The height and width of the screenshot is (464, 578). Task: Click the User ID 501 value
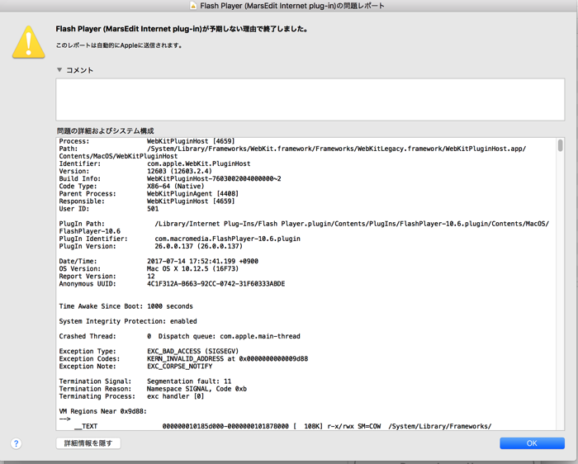click(x=153, y=209)
